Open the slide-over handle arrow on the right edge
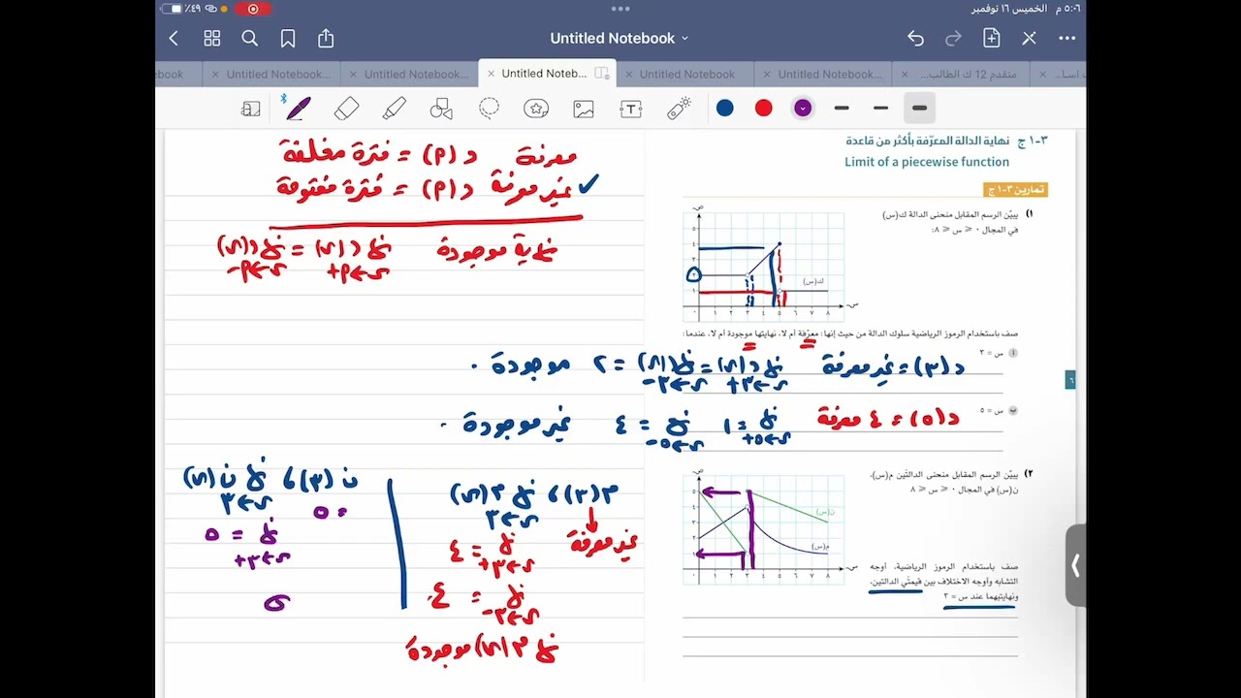The height and width of the screenshot is (698, 1241). coord(1074,565)
